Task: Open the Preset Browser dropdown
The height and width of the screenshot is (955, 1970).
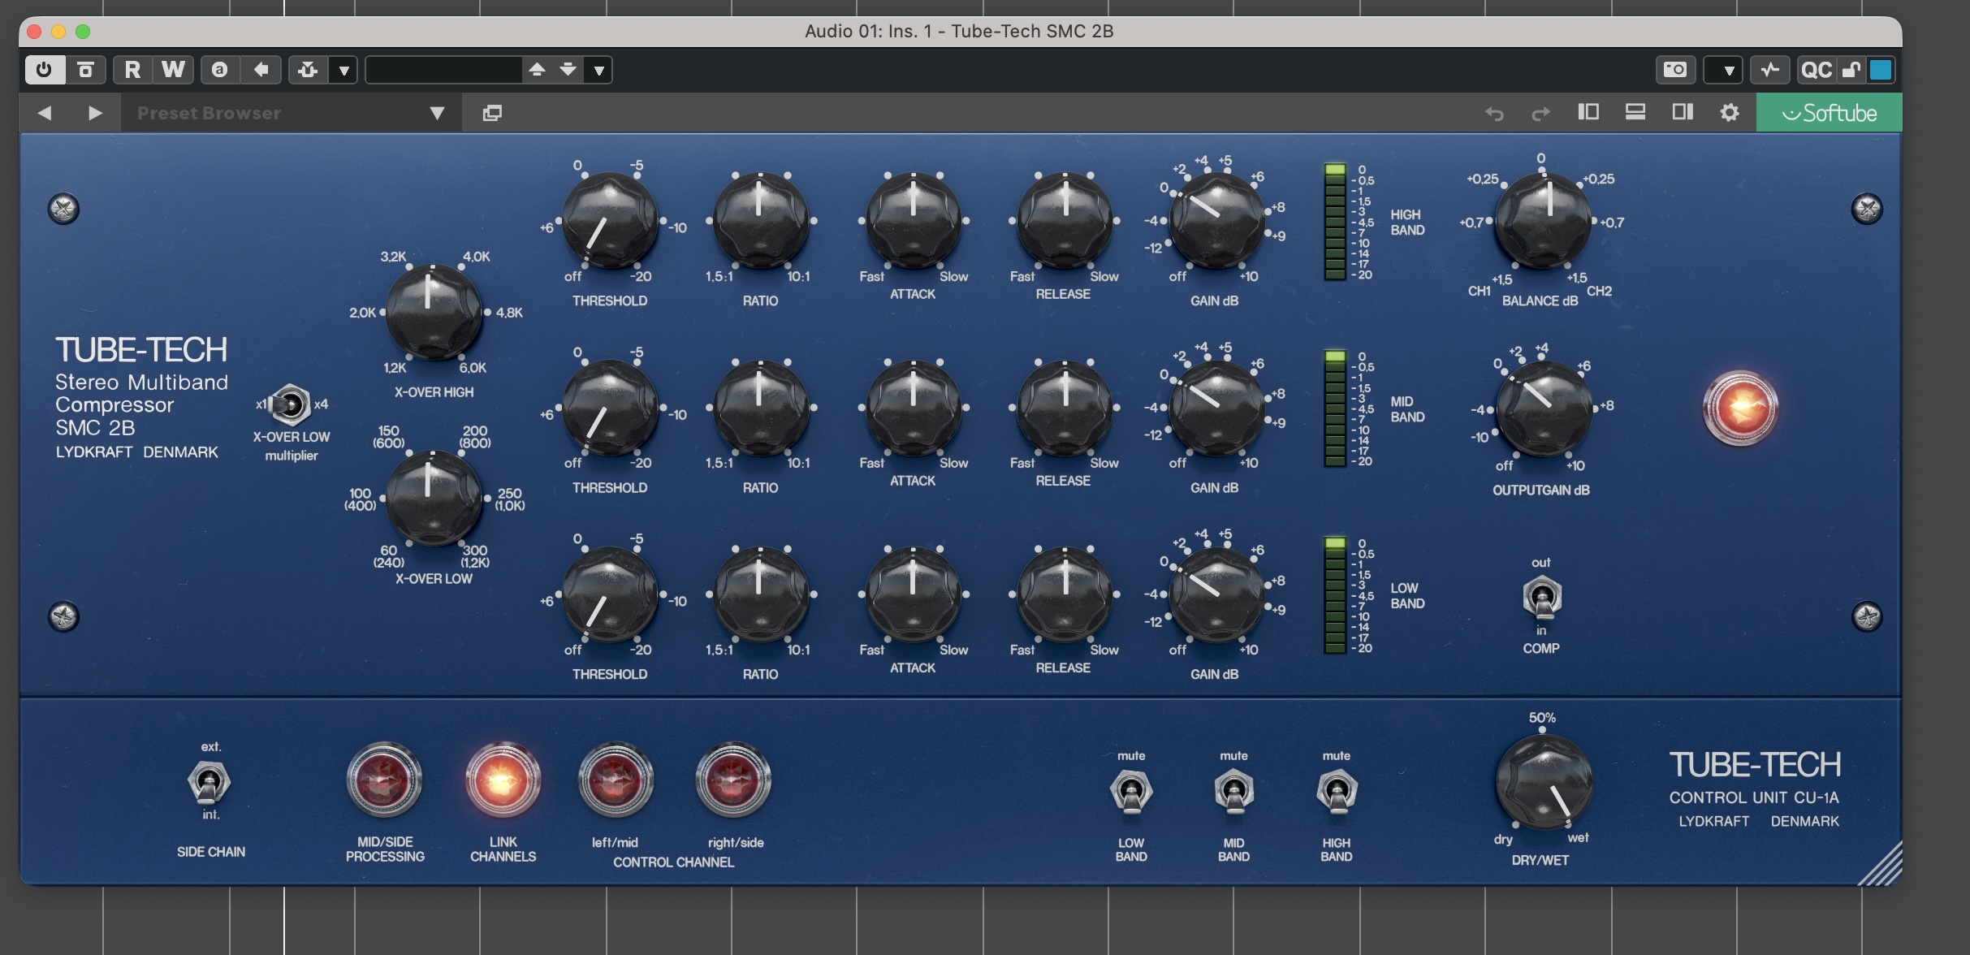Action: tap(438, 112)
